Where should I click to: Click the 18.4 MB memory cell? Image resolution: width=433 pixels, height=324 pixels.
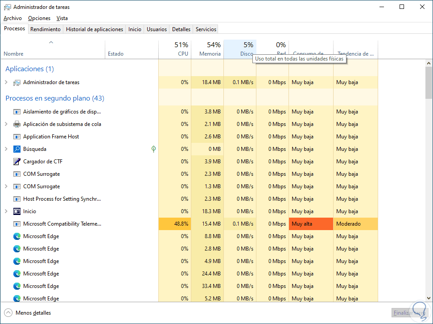tap(207, 82)
